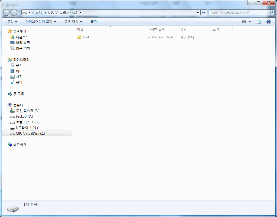Viewport: 277px width, 217px height.
Task: Open 문서 library
Action: pos(19,65)
